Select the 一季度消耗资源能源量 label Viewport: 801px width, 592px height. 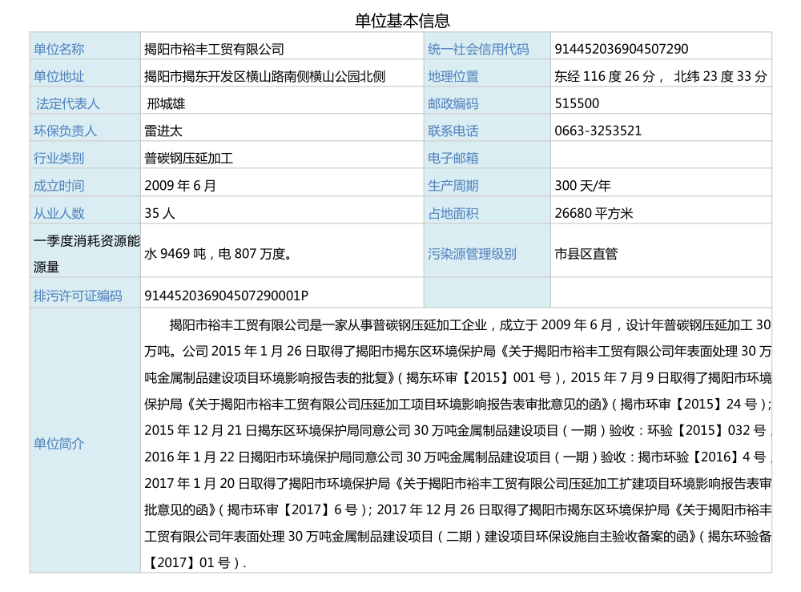tap(87, 254)
